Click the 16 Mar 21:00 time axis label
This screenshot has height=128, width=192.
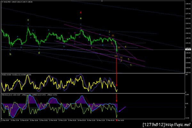[x=101, y=120]
